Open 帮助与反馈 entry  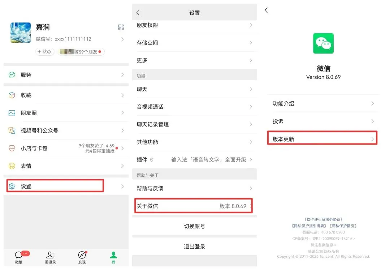pos(195,188)
